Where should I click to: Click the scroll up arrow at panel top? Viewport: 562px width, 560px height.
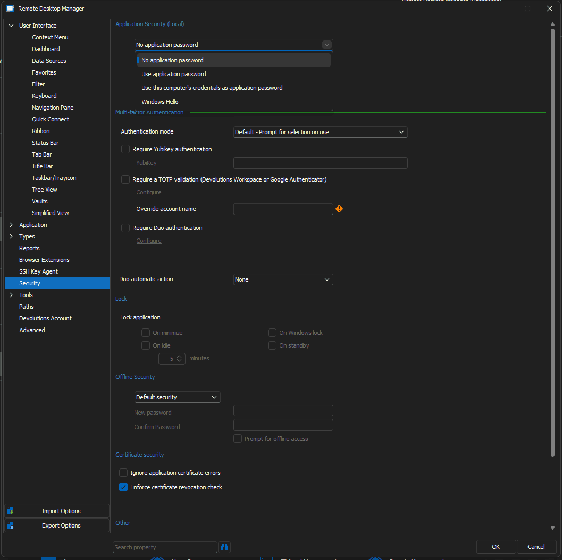(552, 24)
